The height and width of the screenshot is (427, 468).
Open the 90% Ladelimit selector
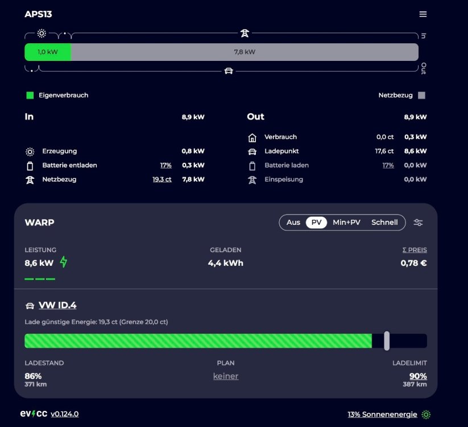pyautogui.click(x=418, y=376)
